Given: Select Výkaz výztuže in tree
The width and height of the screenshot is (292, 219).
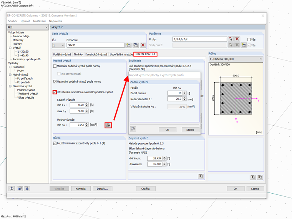Looking at the screenshot, I should click(x=25, y=98).
